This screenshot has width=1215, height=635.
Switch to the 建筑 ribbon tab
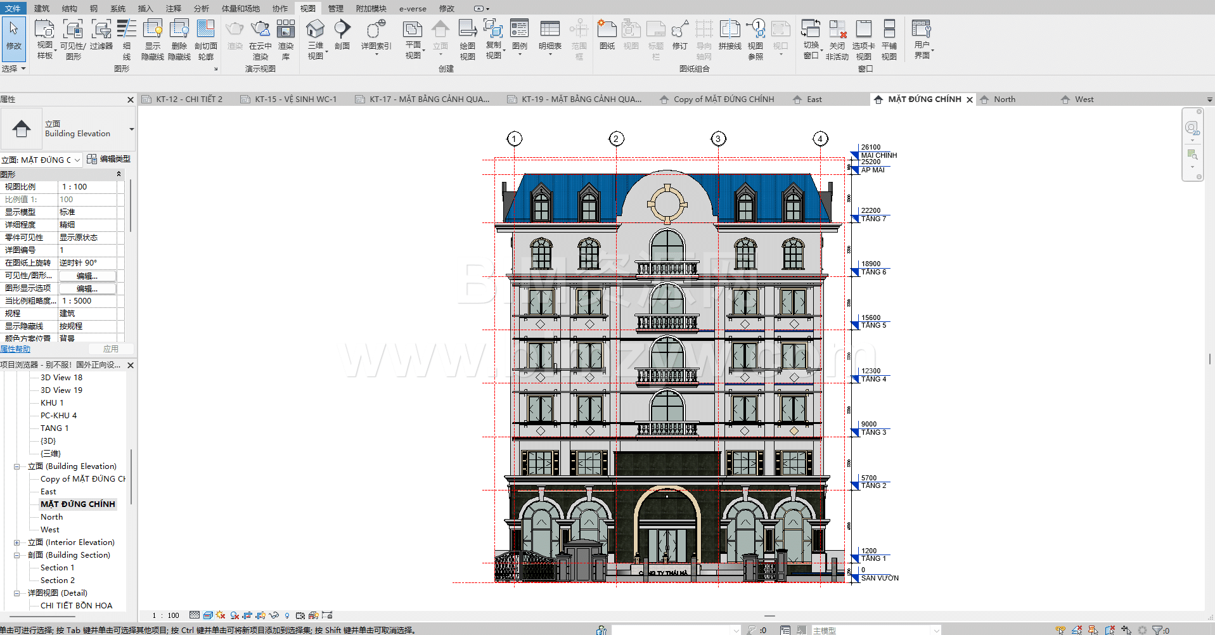pos(42,8)
